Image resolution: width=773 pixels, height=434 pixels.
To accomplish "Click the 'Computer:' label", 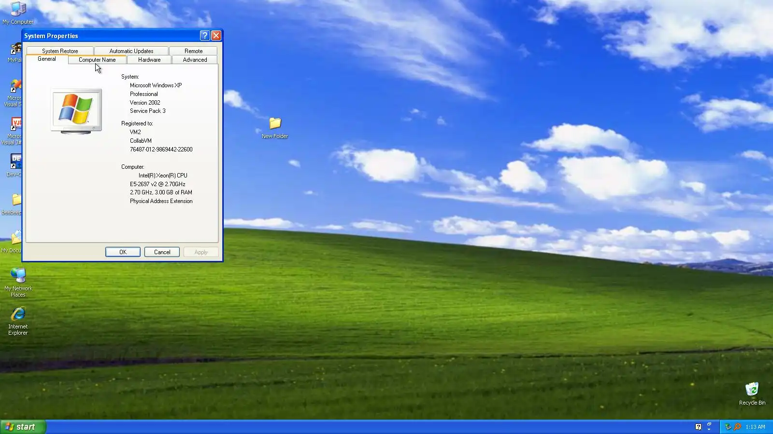I will tap(132, 167).
